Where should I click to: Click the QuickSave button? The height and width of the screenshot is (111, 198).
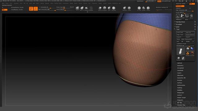(140, 1)
